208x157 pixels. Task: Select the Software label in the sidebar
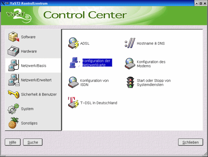click(x=28, y=37)
